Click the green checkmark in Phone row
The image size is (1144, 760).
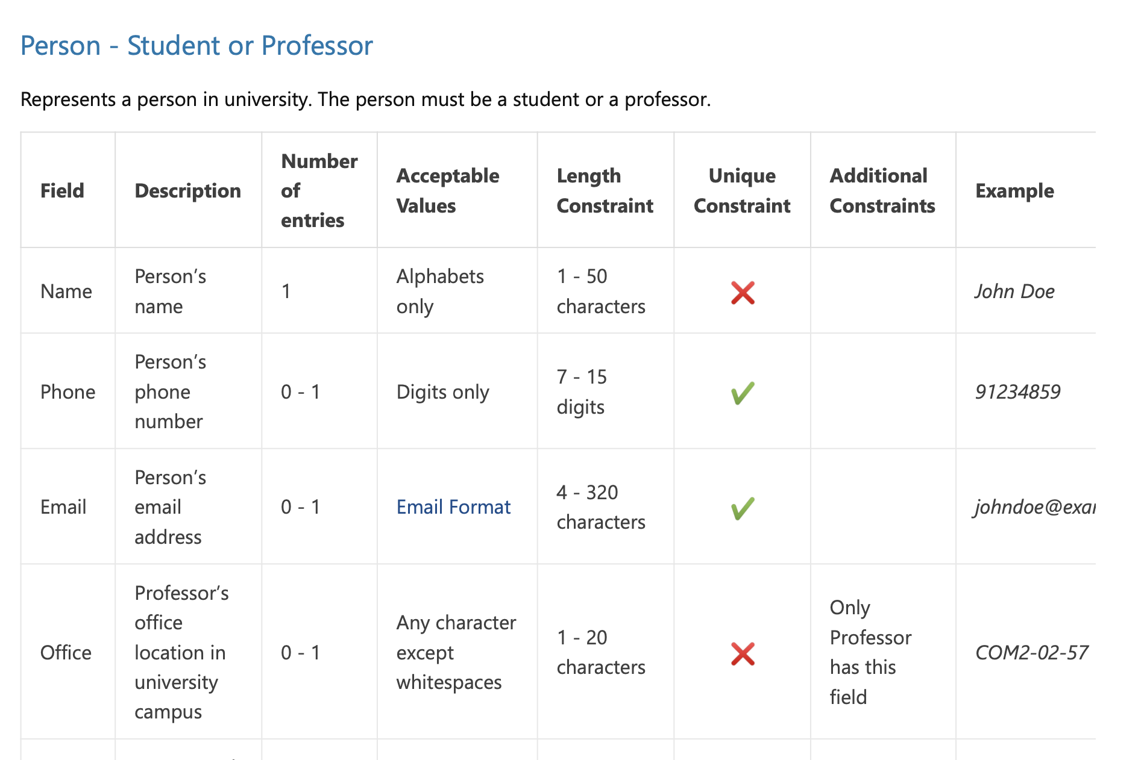[x=743, y=393]
